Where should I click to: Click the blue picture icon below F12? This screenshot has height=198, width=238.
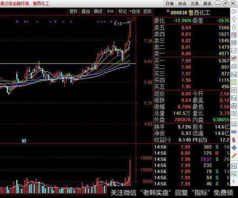click(x=234, y=106)
